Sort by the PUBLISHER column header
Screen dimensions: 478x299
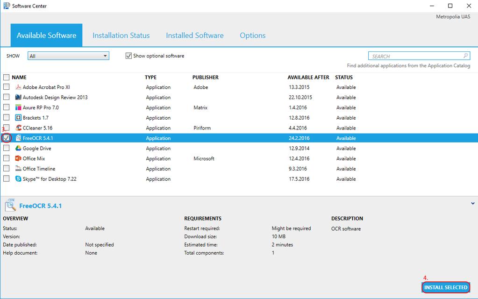point(206,78)
